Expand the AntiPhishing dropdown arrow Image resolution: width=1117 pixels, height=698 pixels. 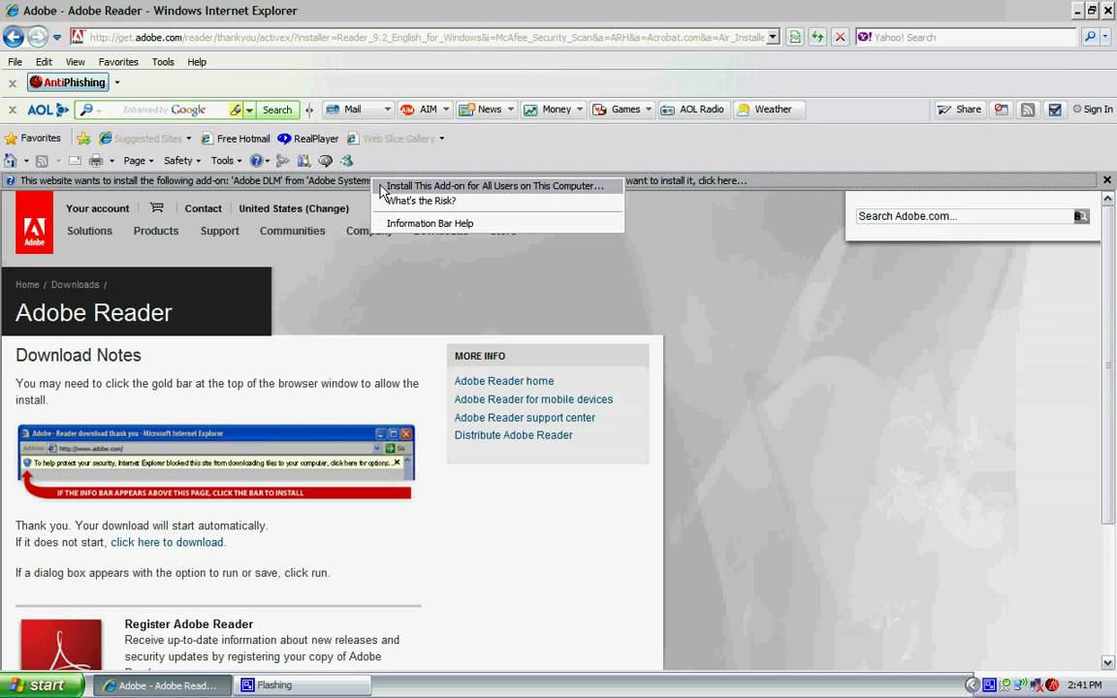pyautogui.click(x=117, y=82)
